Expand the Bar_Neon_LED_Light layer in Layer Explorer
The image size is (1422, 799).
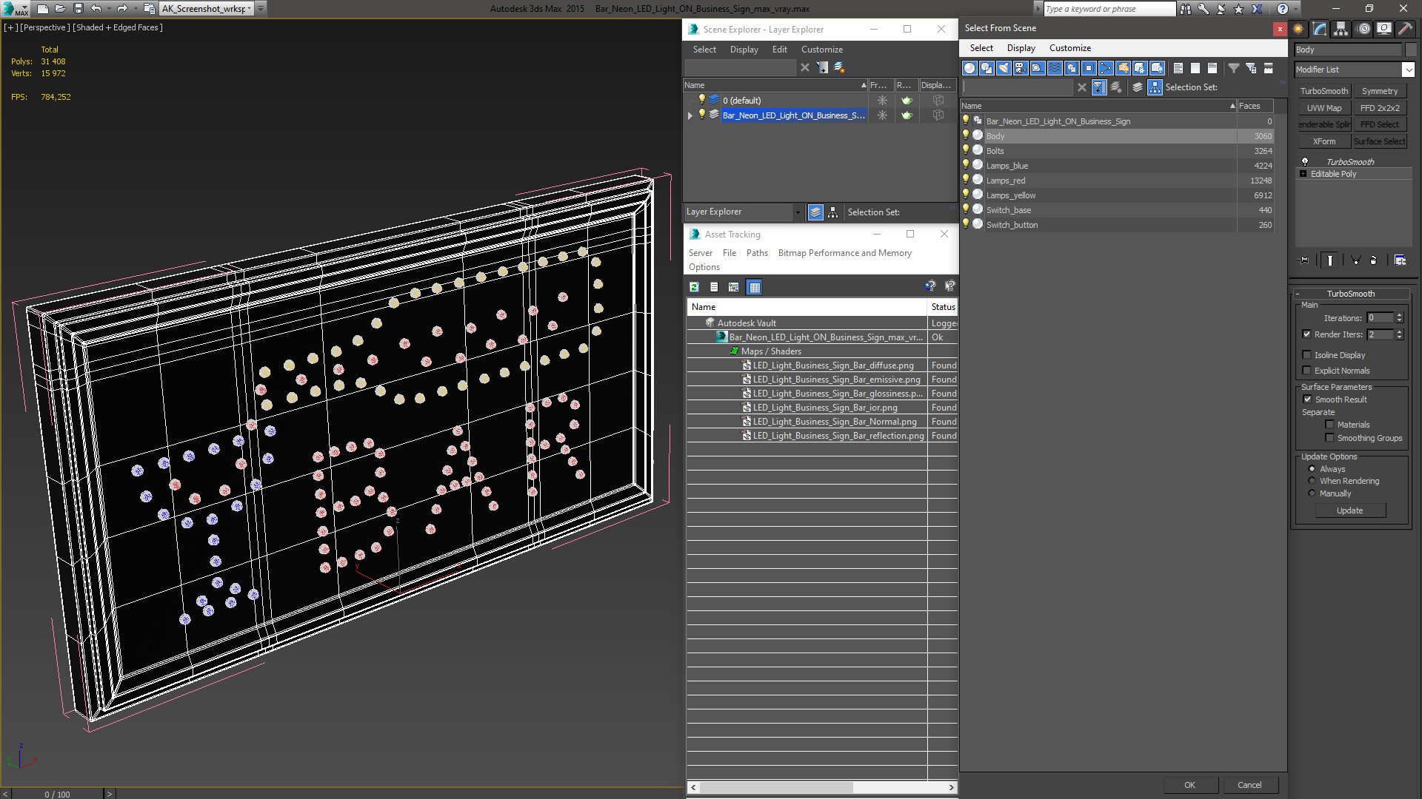[x=690, y=115]
